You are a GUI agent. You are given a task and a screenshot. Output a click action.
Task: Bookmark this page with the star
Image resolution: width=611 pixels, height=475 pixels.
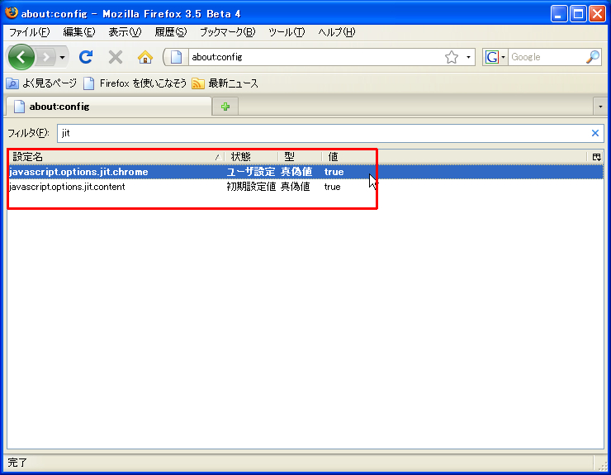click(452, 57)
